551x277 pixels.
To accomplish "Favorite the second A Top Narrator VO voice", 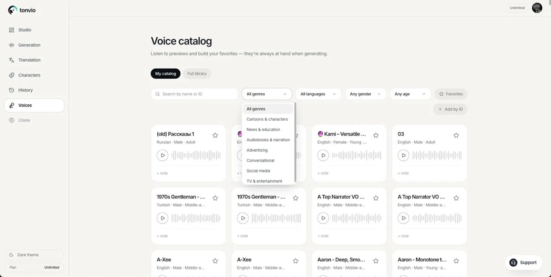I will click(456, 198).
